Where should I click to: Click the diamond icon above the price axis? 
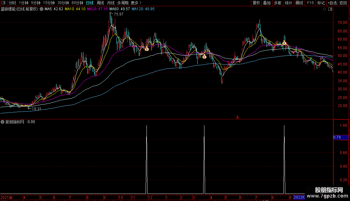point(325,9)
